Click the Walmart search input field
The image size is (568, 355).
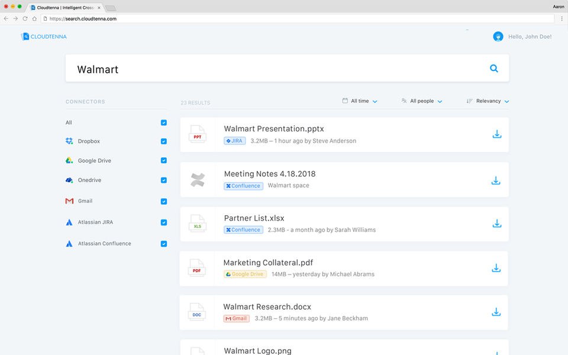[x=272, y=69]
